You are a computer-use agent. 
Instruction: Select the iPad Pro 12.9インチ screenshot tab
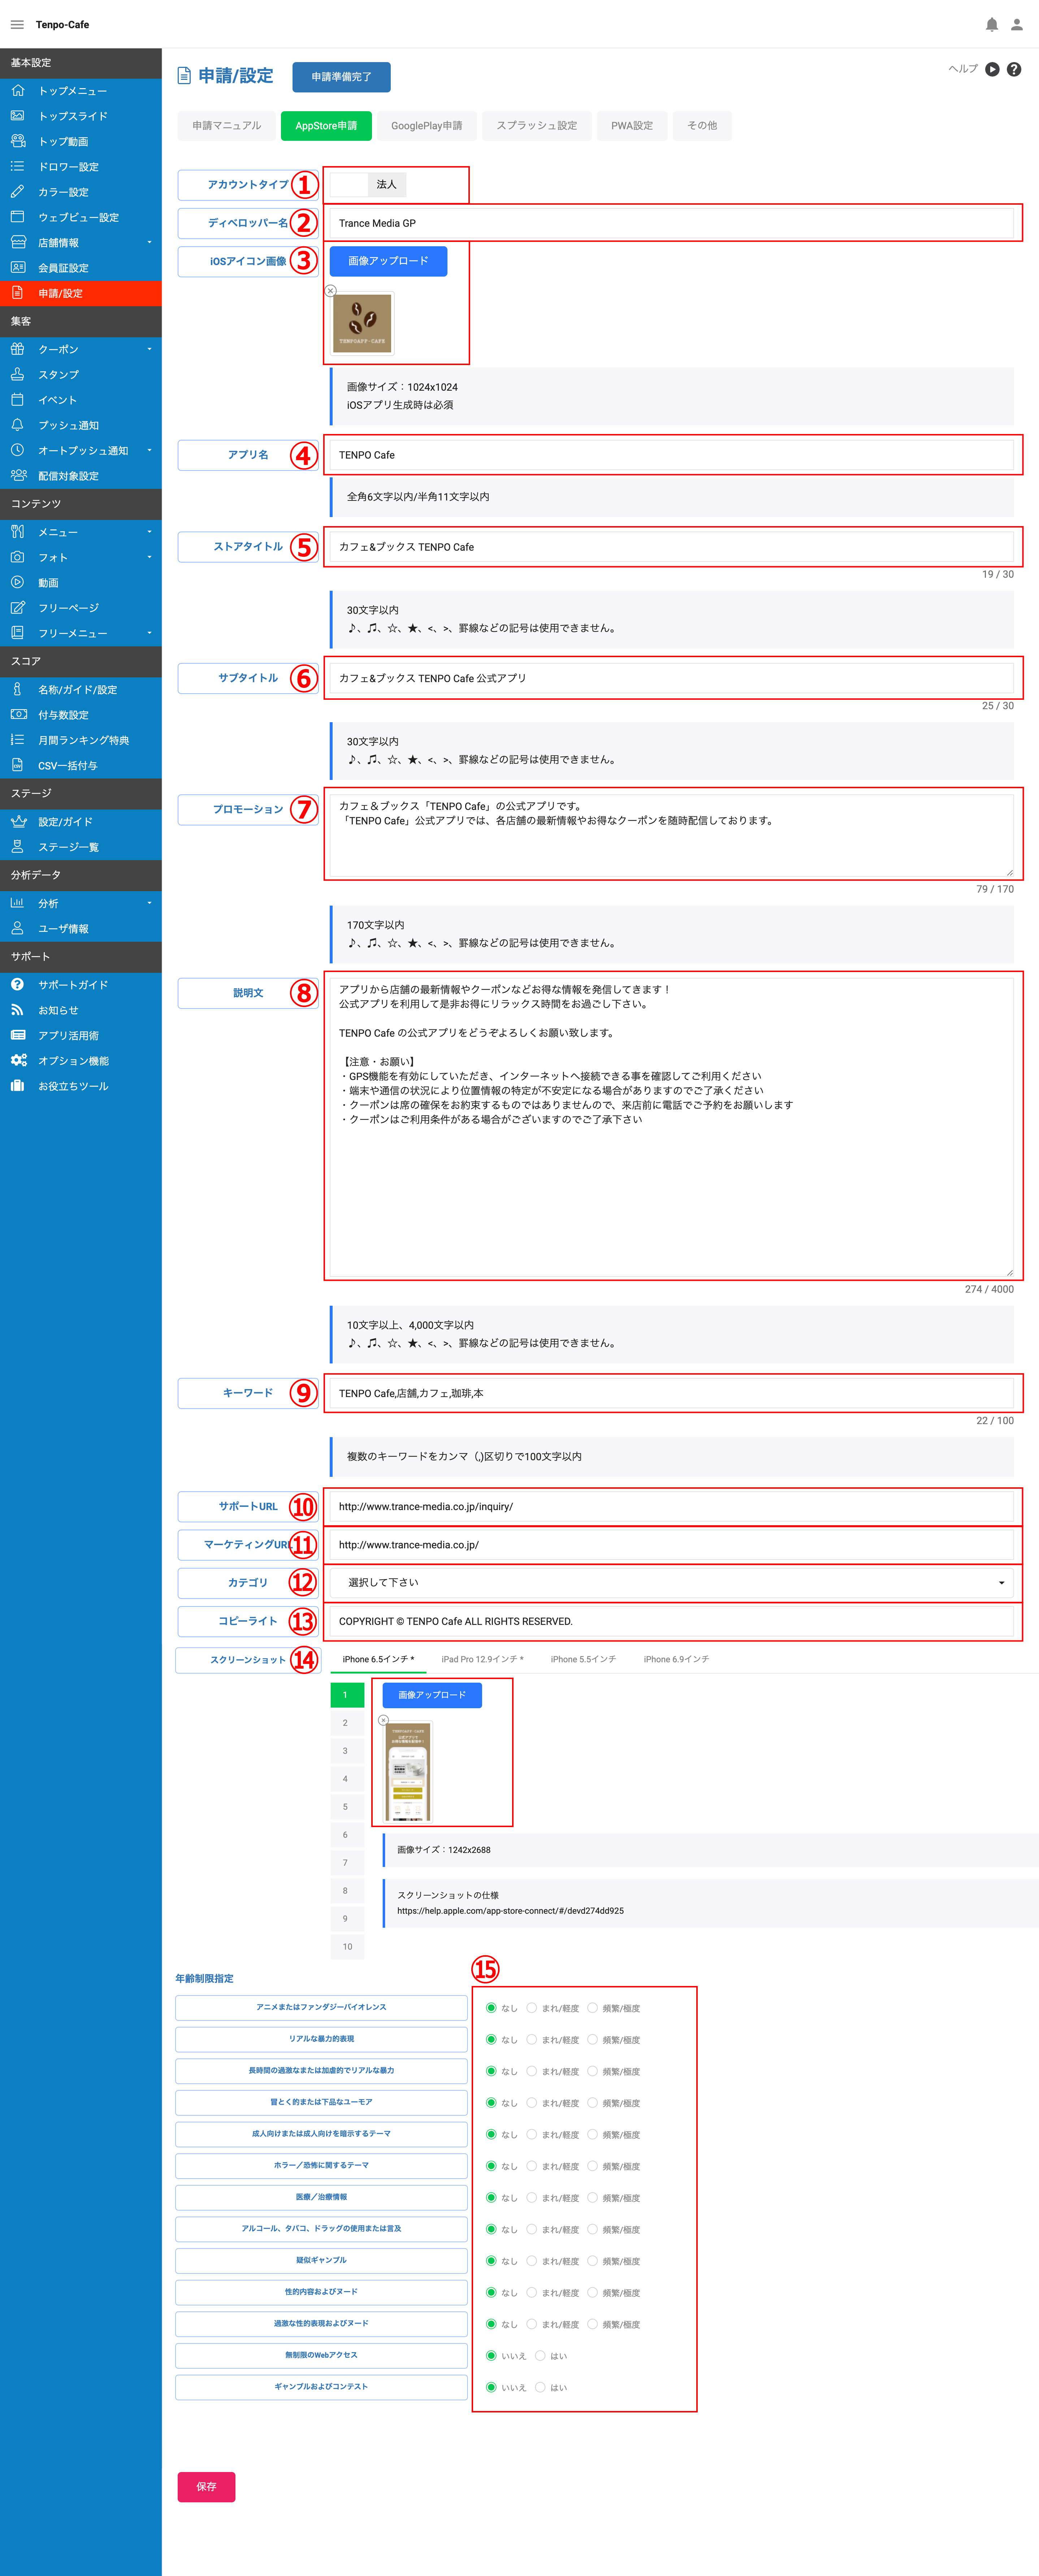482,1659
